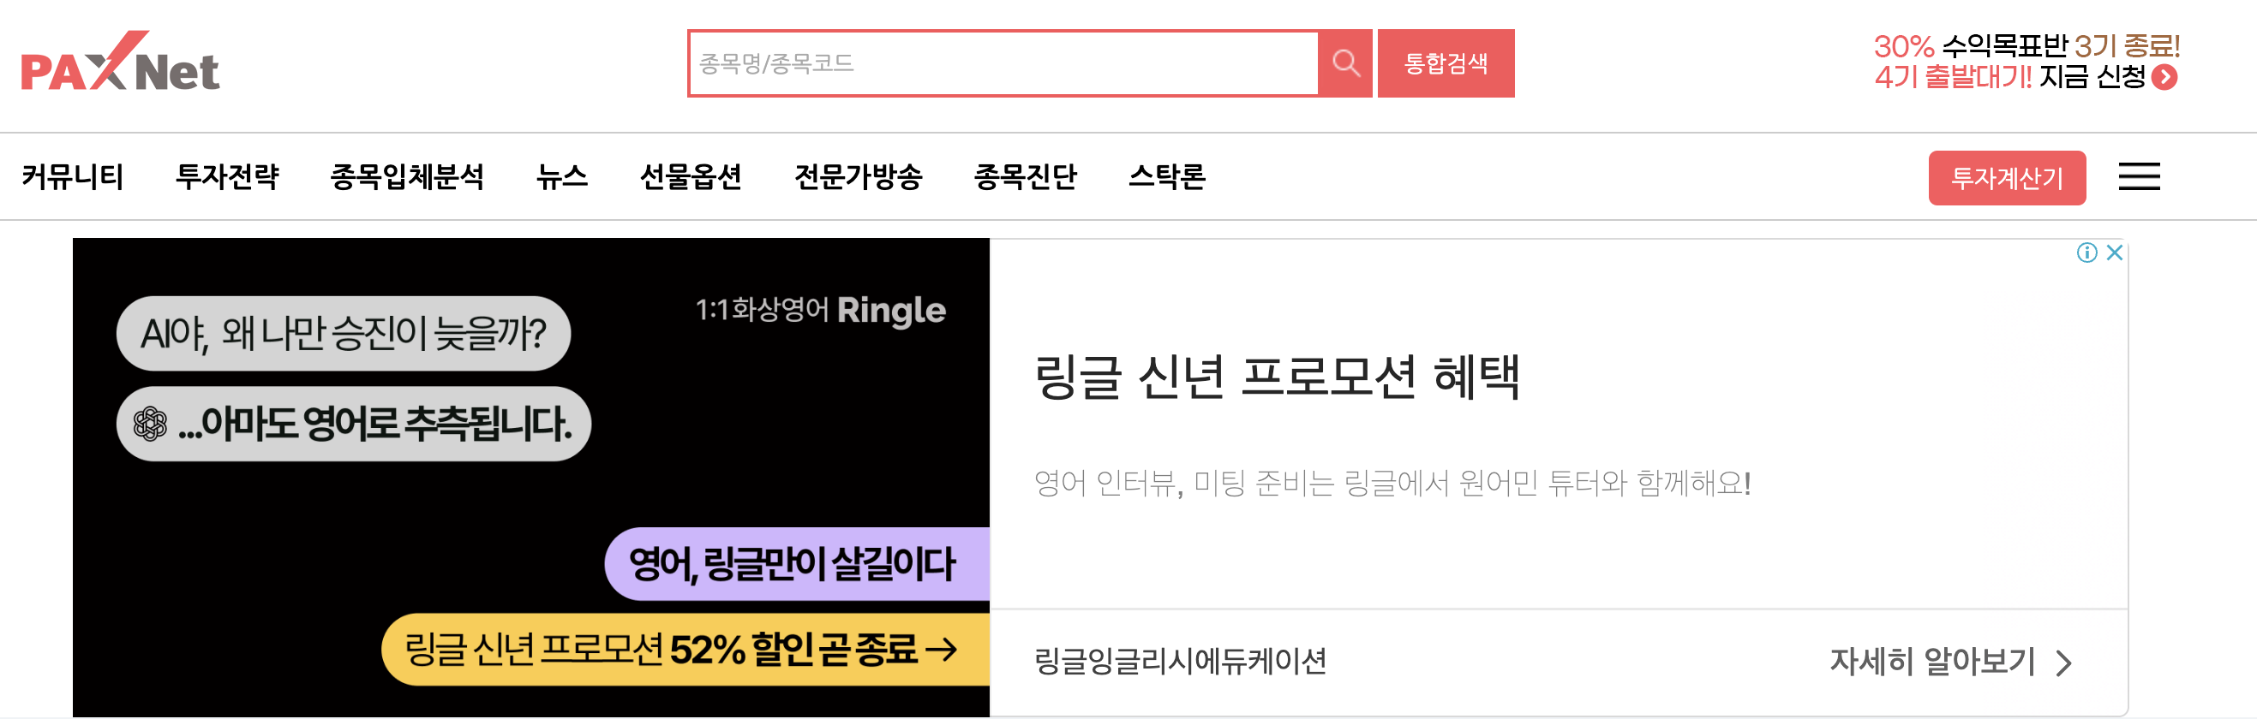Open the hamburger menu icon
Screen dimensions: 2257x719
pos(2139,176)
